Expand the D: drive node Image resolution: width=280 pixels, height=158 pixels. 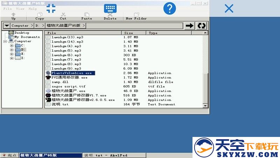pos(12,50)
